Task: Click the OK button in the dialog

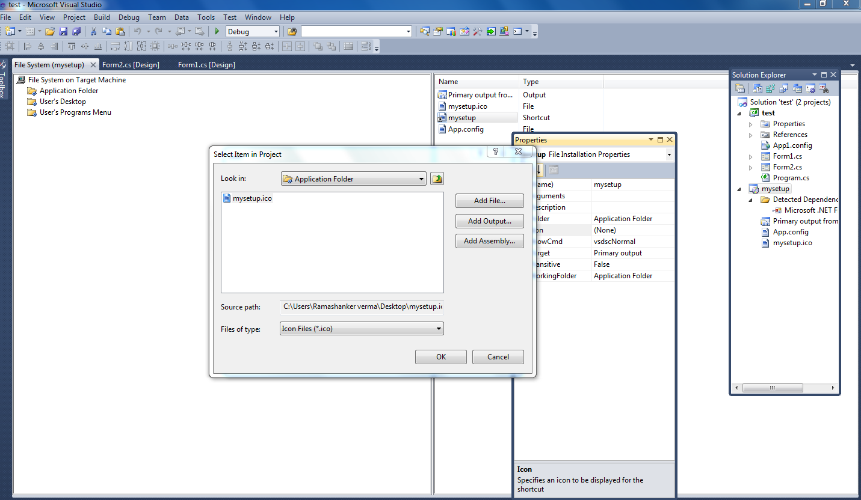Action: coord(440,356)
